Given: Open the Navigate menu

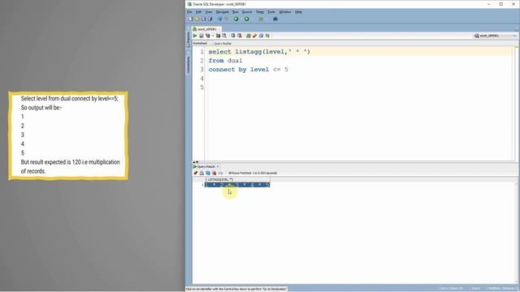Looking at the screenshot, I should click(x=222, y=12).
